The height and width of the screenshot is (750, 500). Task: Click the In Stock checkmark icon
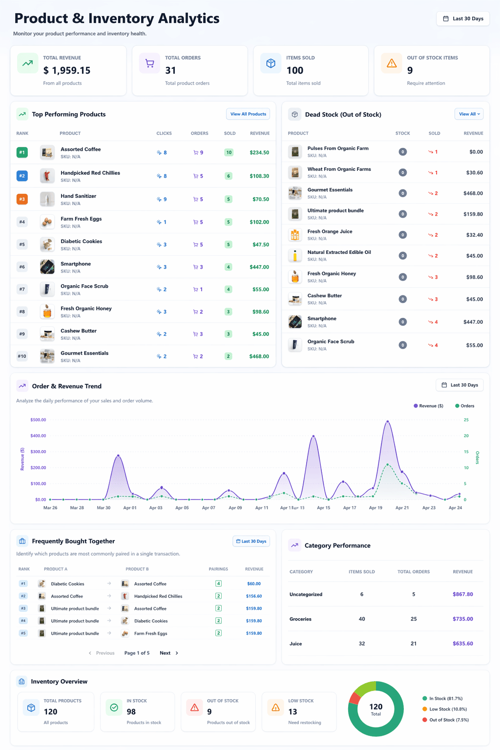[114, 708]
